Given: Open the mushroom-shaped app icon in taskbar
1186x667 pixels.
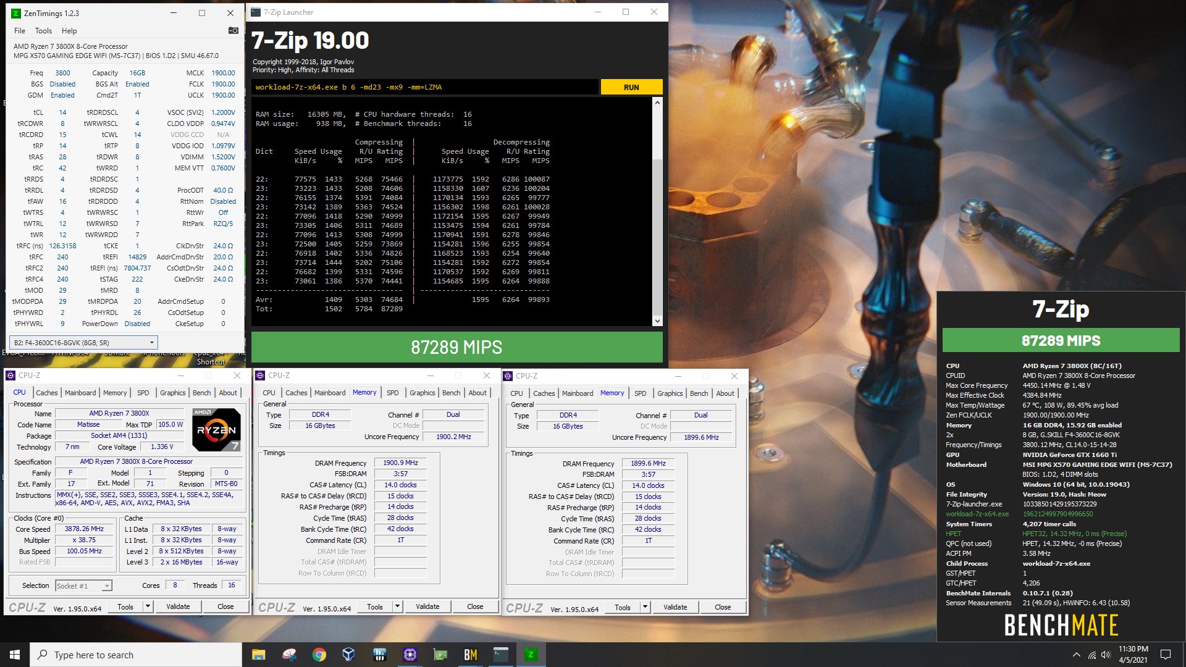Looking at the screenshot, I should coord(289,655).
